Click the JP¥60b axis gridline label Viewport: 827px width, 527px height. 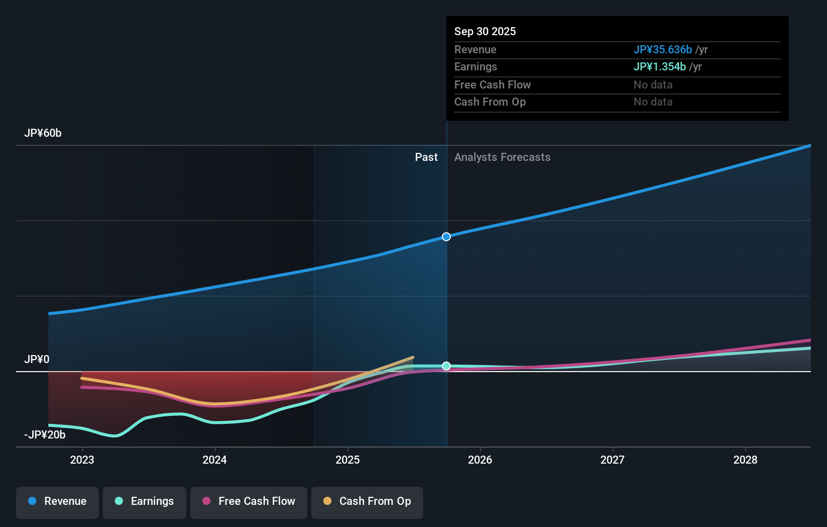pyautogui.click(x=43, y=133)
